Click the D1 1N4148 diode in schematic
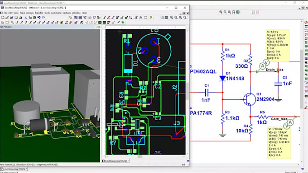This screenshot has height=173, width=308. pyautogui.click(x=222, y=78)
